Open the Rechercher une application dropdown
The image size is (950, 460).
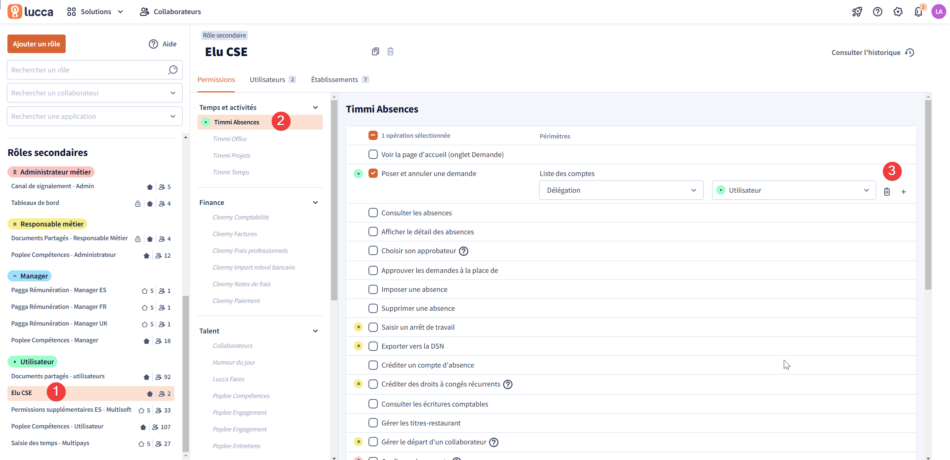[95, 116]
